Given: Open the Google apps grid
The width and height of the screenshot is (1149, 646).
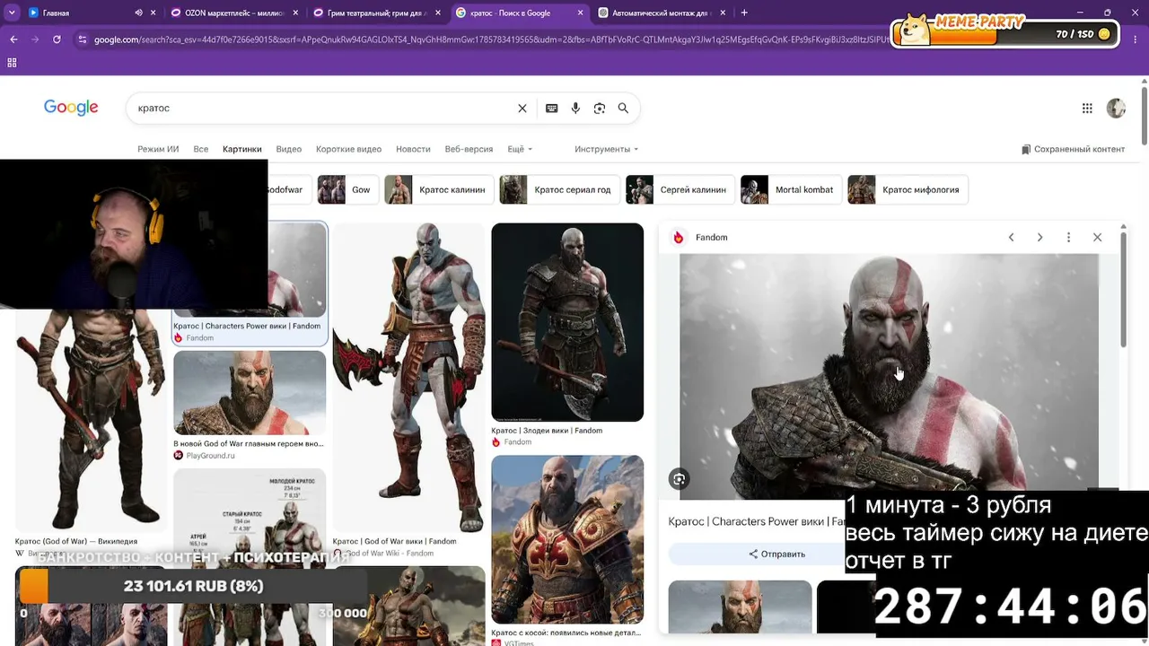Looking at the screenshot, I should tap(1087, 109).
